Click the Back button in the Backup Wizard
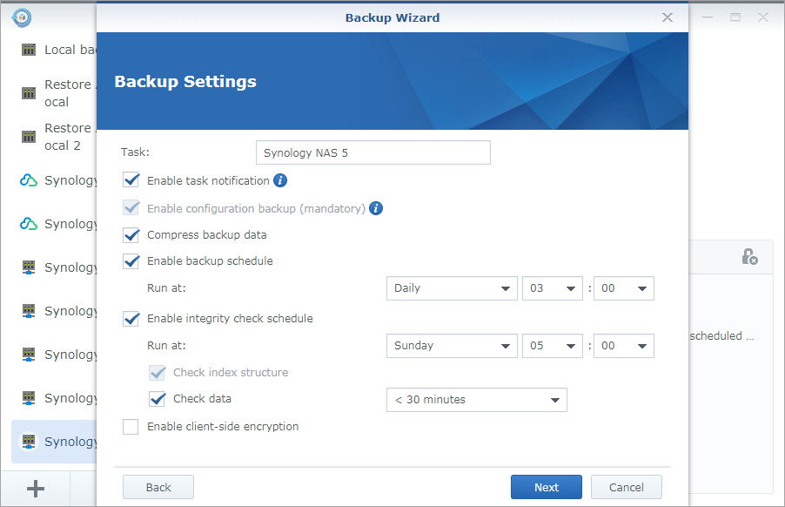 pyautogui.click(x=158, y=487)
